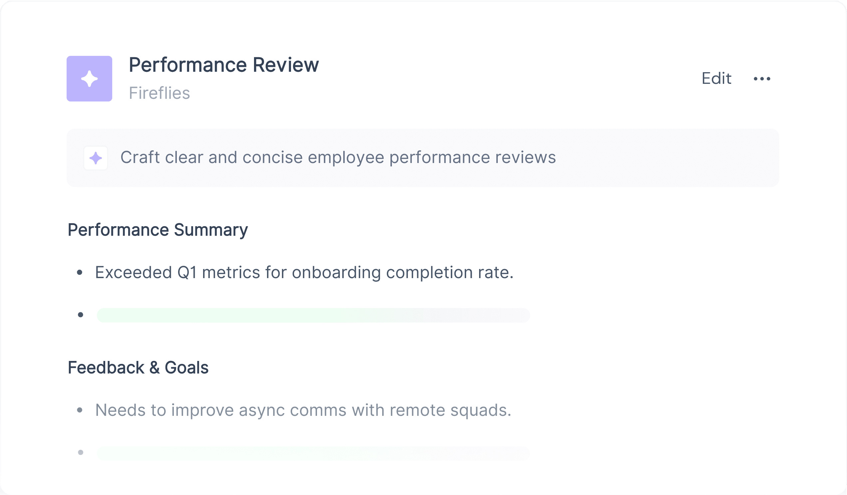The image size is (847, 495).
Task: Click the bullet dot before Needs to improve
Action: coord(80,410)
